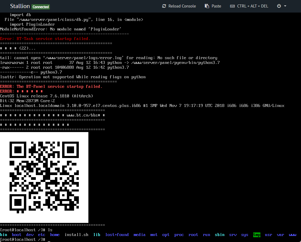Image resolution: width=301 pixels, height=242 pixels.
Task: Select the highlighted 'tmp' directory name
Action: (x=257, y=235)
